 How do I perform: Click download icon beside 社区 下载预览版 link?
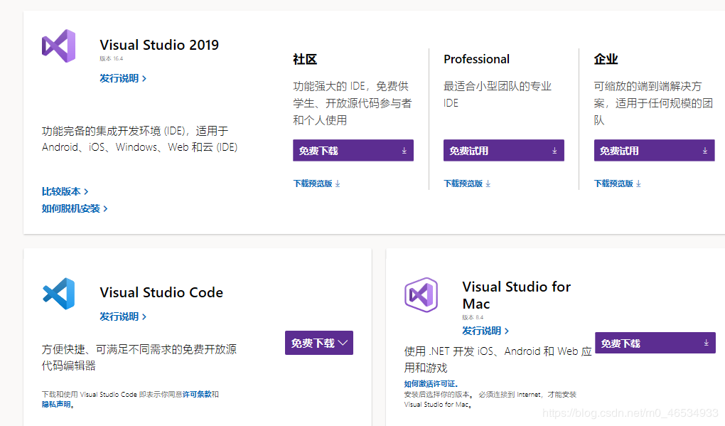pos(338,183)
